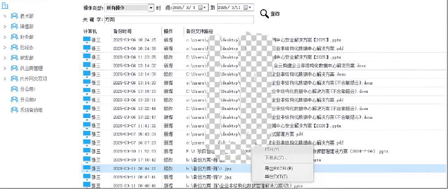Expand the 内外网交互组 tree node
The width and height of the screenshot is (448, 189).
pyautogui.click(x=4, y=79)
